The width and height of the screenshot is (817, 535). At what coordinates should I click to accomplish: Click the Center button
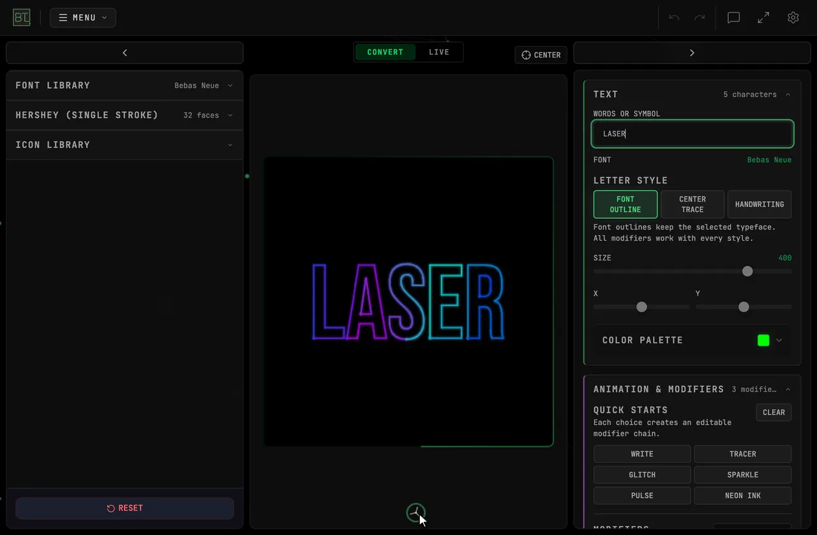click(x=541, y=55)
